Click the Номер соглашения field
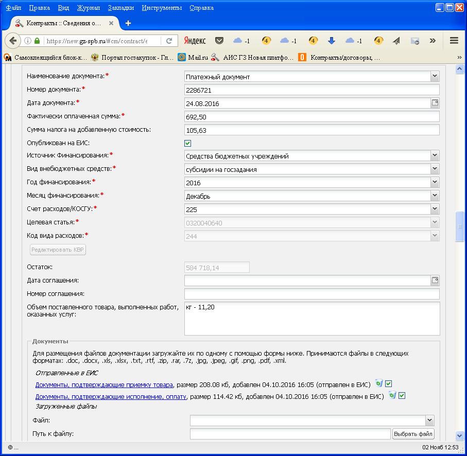 312,294
